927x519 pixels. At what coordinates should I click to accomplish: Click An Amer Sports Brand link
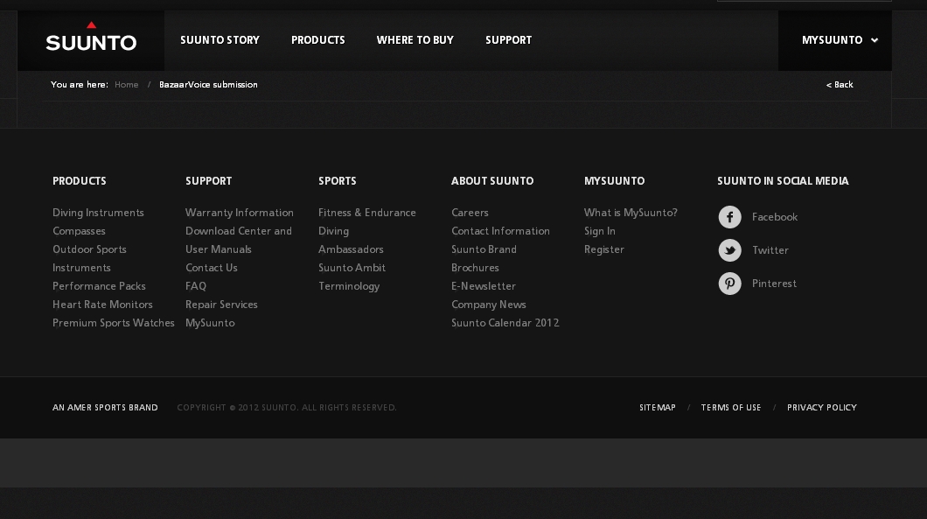click(x=105, y=408)
